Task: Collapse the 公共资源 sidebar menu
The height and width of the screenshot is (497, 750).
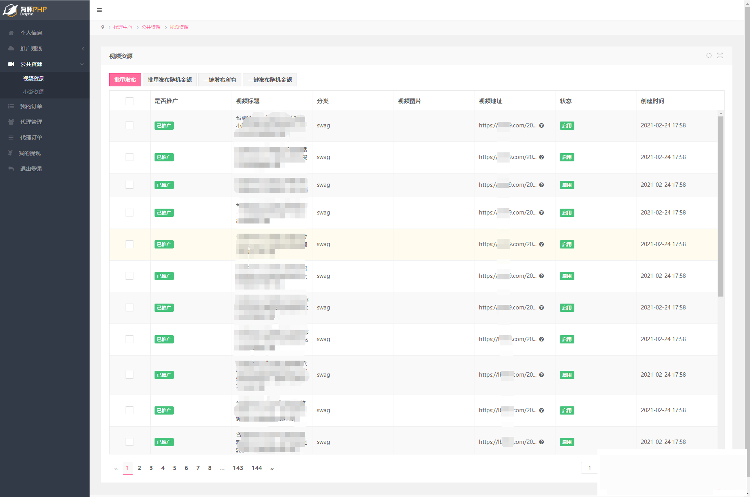Action: pyautogui.click(x=31, y=64)
